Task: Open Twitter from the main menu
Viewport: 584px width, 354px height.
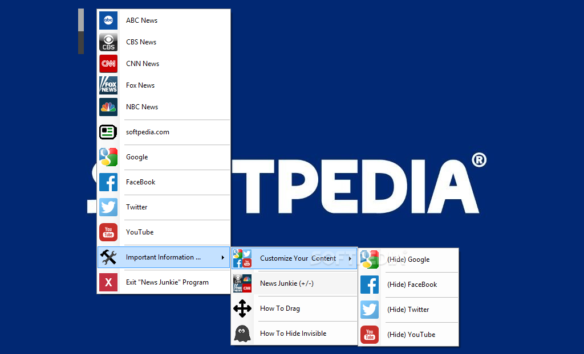Action: pos(164,207)
